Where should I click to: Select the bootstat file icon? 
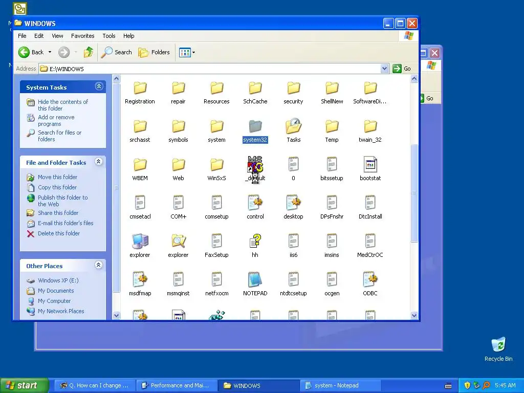click(370, 165)
